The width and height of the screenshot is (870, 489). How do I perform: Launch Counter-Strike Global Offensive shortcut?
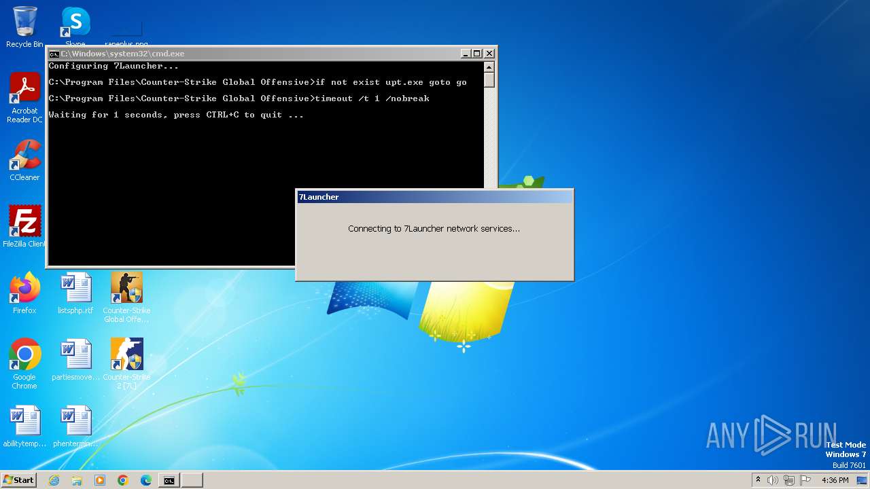click(x=126, y=297)
